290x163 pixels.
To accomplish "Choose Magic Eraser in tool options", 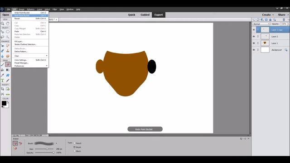I will (x=15, y=148).
